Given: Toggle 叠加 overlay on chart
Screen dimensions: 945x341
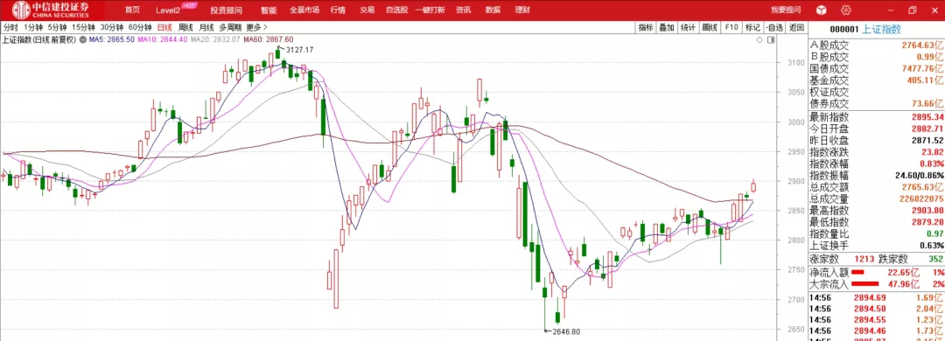Looking at the screenshot, I should 667,27.
